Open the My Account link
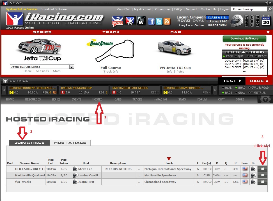This screenshot has height=201, width=273. coord(143,9)
